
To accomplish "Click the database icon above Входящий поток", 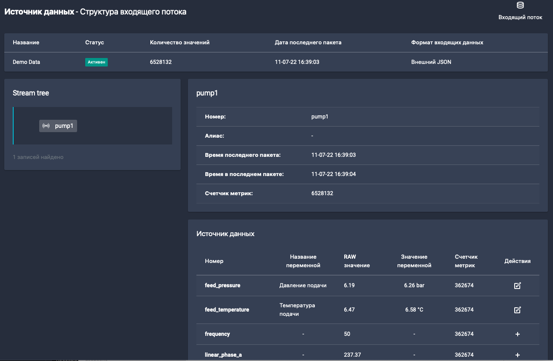I will tap(520, 6).
